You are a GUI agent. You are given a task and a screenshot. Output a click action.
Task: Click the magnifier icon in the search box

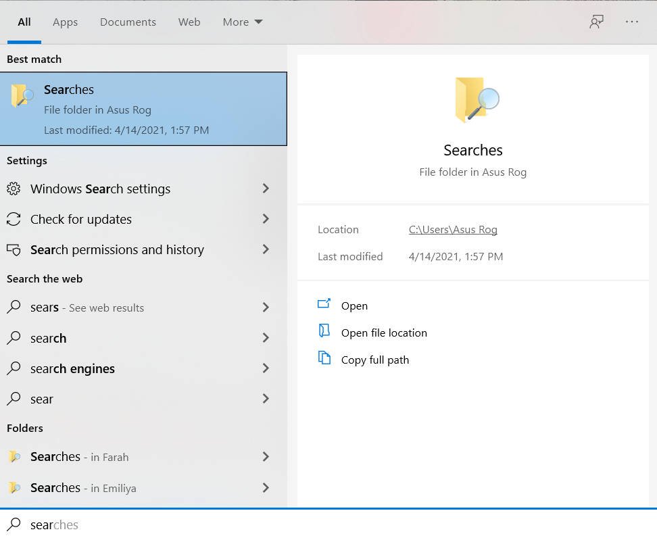click(x=14, y=524)
